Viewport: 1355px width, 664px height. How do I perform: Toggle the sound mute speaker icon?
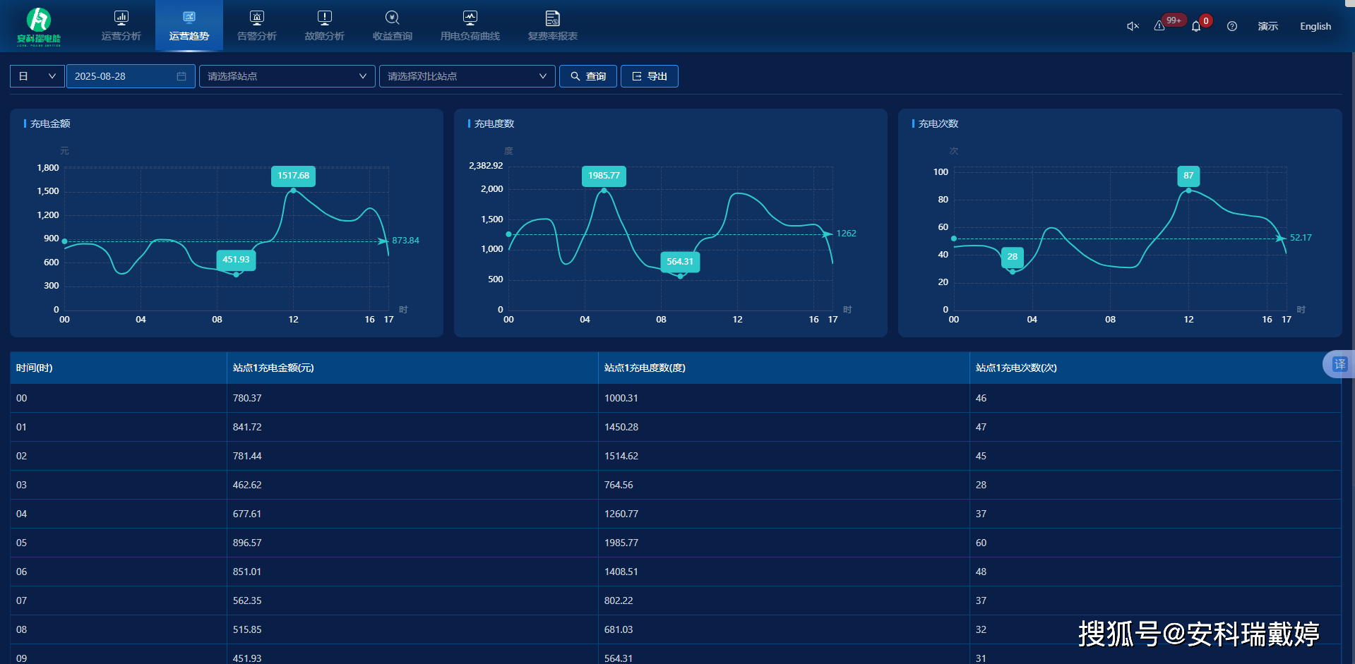pos(1133,26)
